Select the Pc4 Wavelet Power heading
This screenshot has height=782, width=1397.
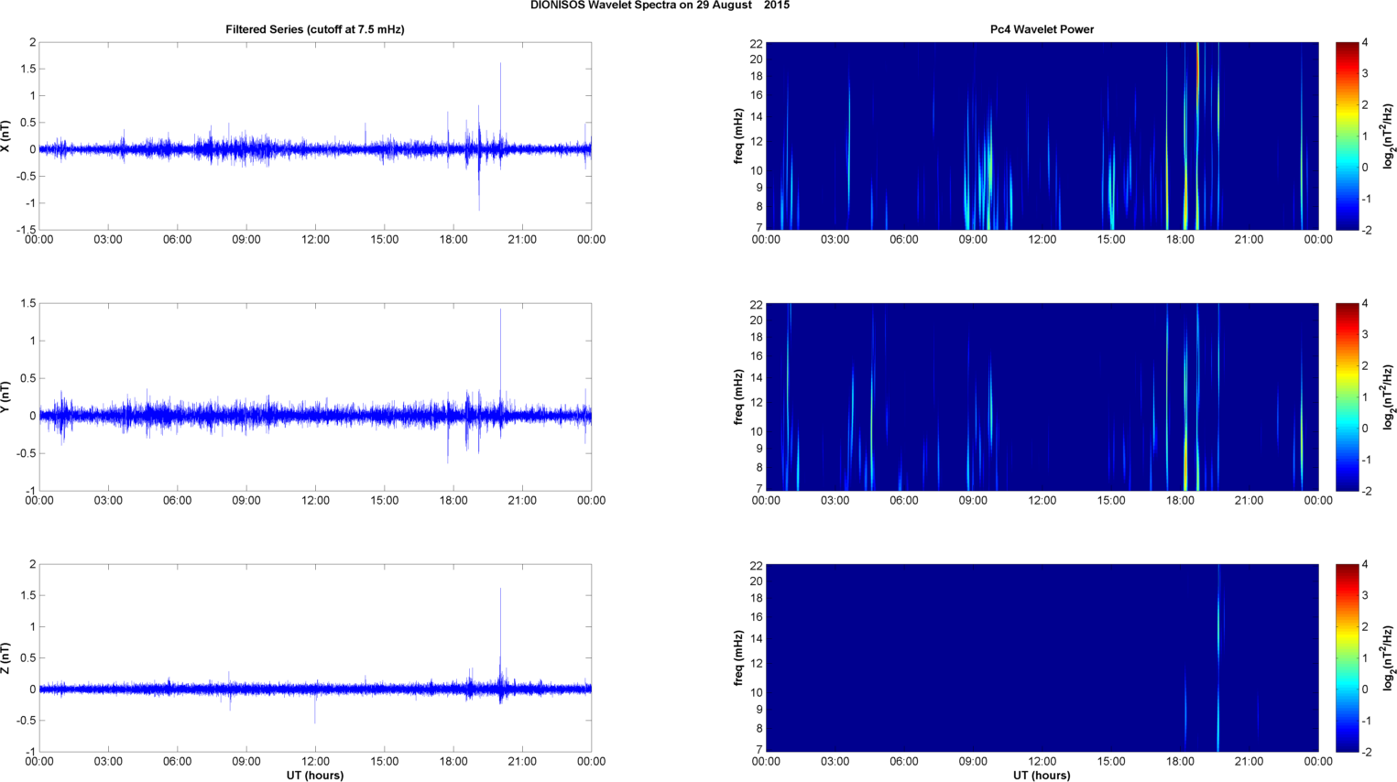[x=1042, y=29]
